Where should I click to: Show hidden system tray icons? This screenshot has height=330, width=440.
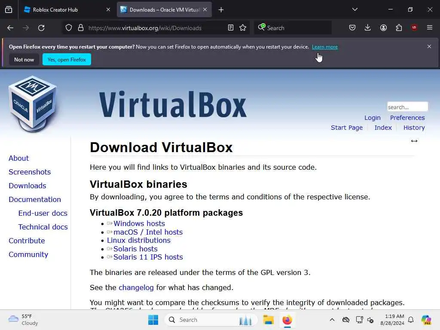(x=332, y=320)
